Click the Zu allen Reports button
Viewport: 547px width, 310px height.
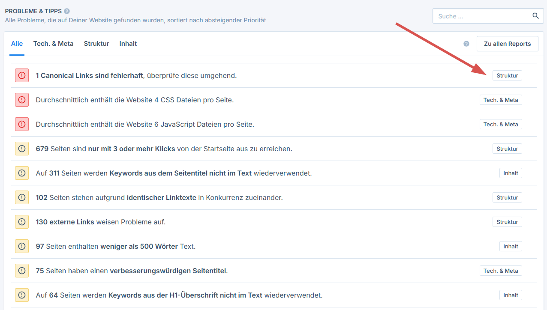[508, 44]
